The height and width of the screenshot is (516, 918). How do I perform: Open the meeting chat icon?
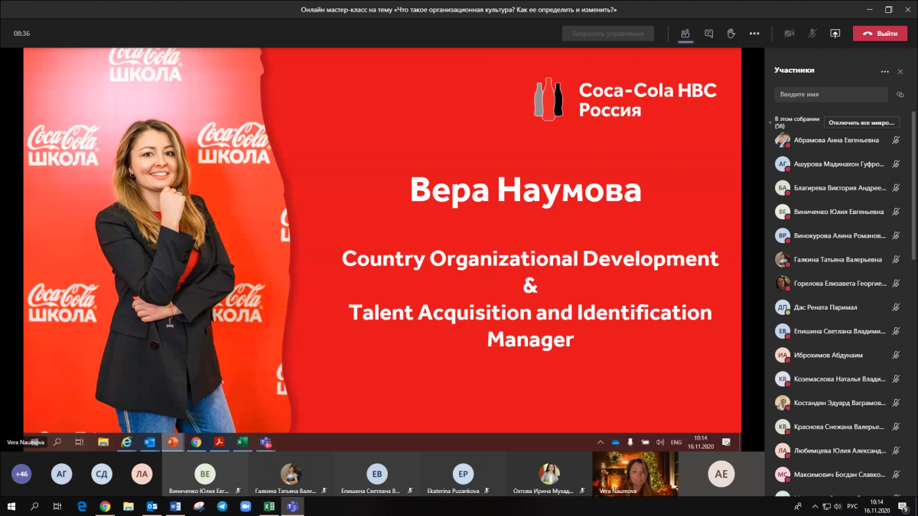708,34
